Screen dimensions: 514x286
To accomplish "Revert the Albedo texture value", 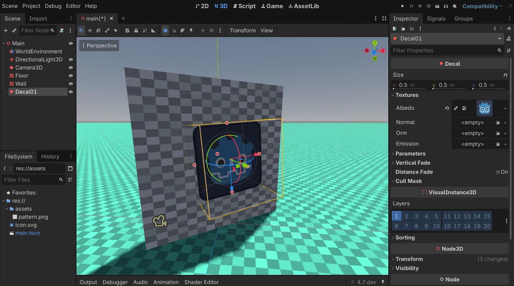I will pyautogui.click(x=447, y=108).
